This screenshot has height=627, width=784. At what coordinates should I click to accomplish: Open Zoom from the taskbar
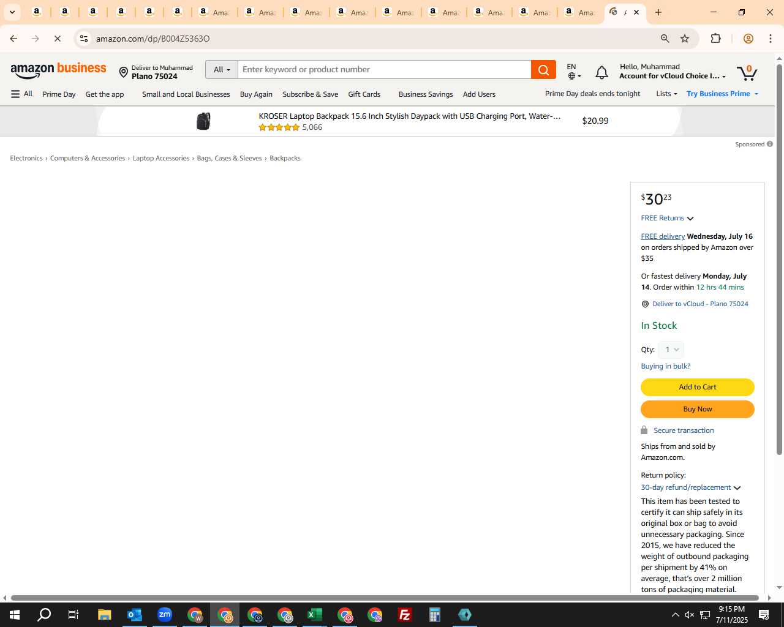click(164, 615)
